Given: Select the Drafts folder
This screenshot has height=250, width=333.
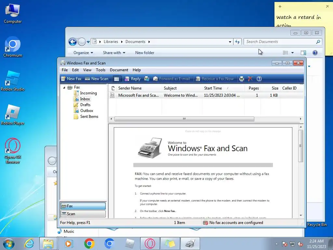Looking at the screenshot, I should click(82, 105).
